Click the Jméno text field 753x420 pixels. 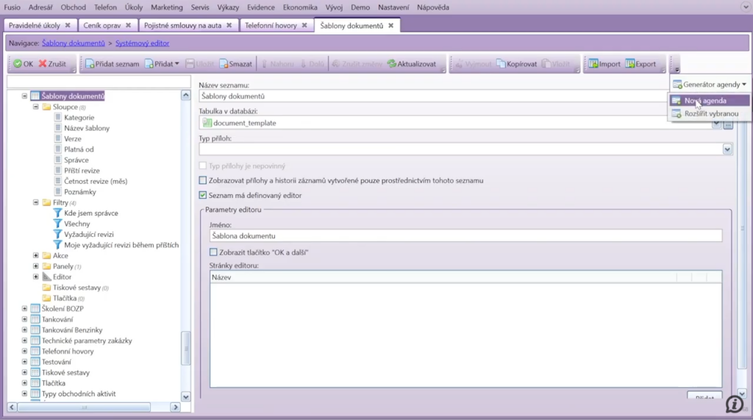(465, 235)
